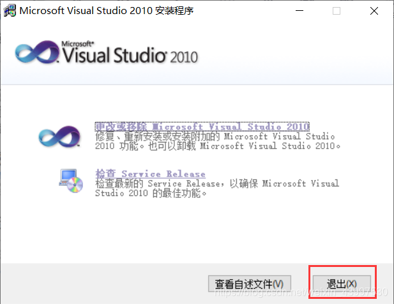
Task: Click the computer and disc Service Release icon
Action: [x=71, y=181]
